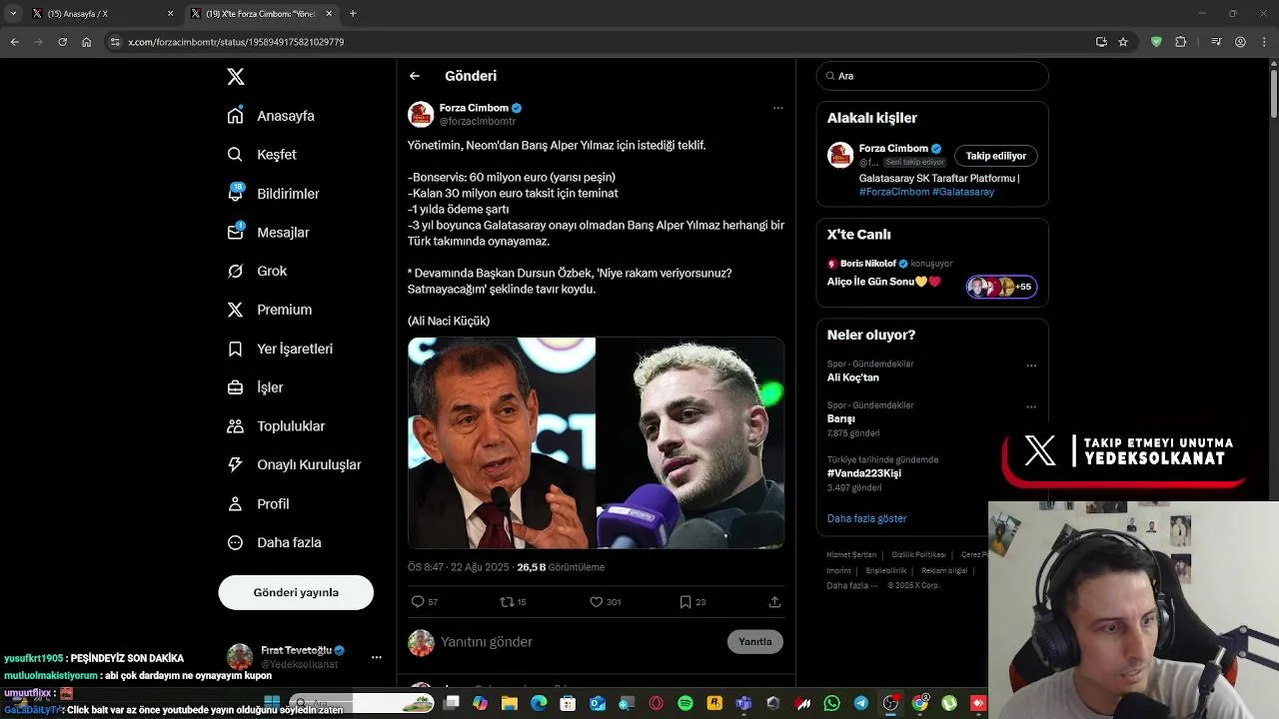Image resolution: width=1279 pixels, height=719 pixels.
Task: Open options dots for Barışı trend
Action: [x=1031, y=406]
